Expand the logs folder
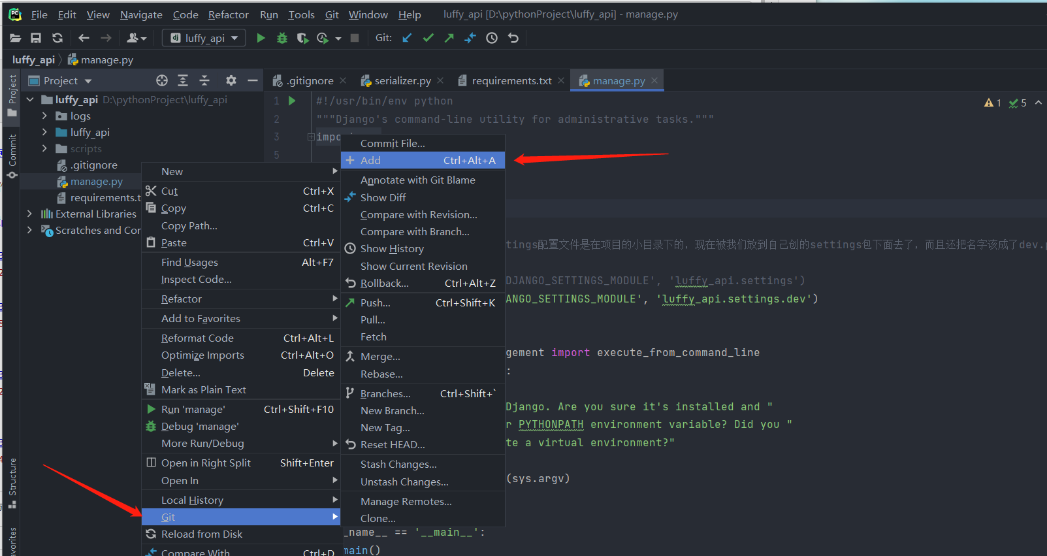This screenshot has width=1047, height=556. point(44,116)
